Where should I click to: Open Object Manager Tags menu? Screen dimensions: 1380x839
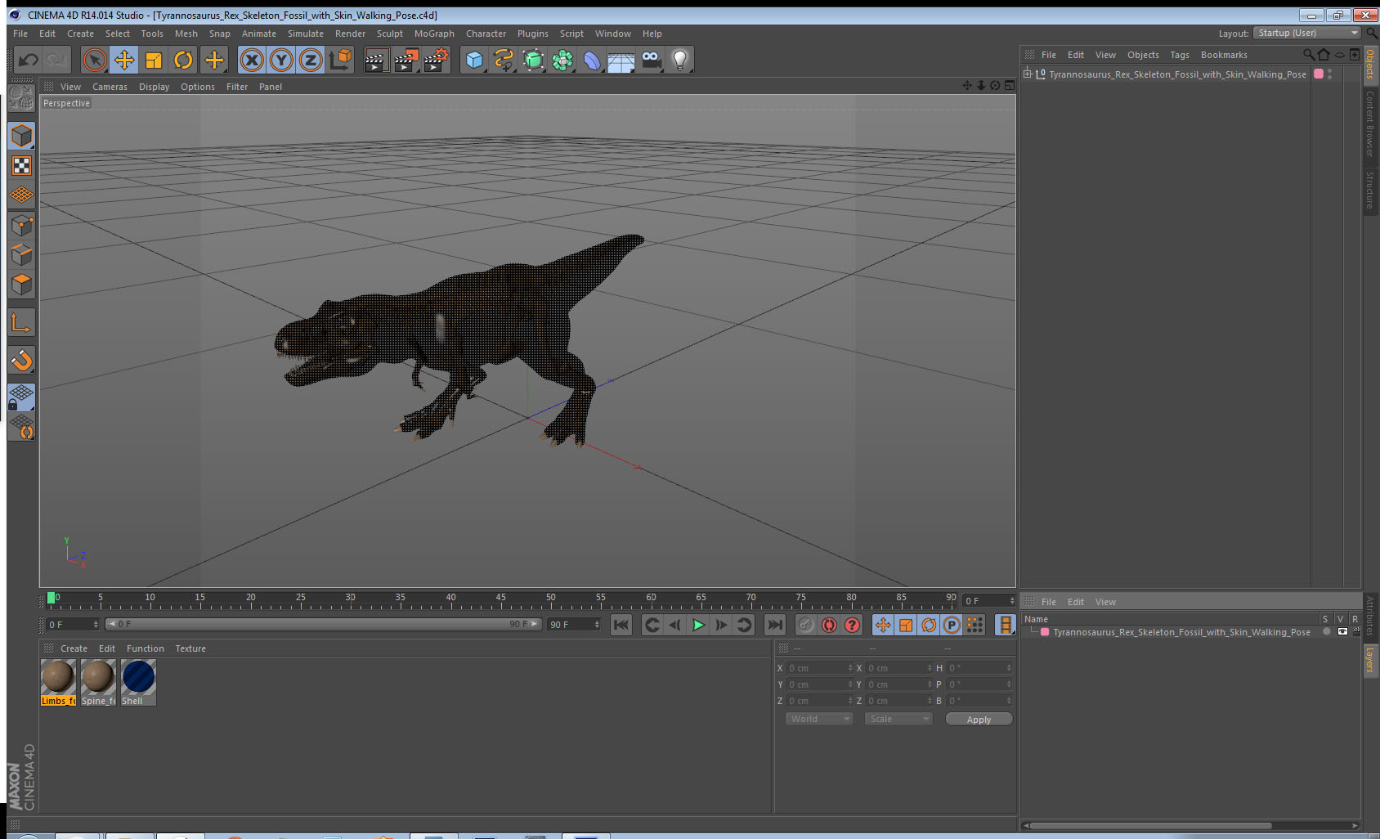(1179, 55)
